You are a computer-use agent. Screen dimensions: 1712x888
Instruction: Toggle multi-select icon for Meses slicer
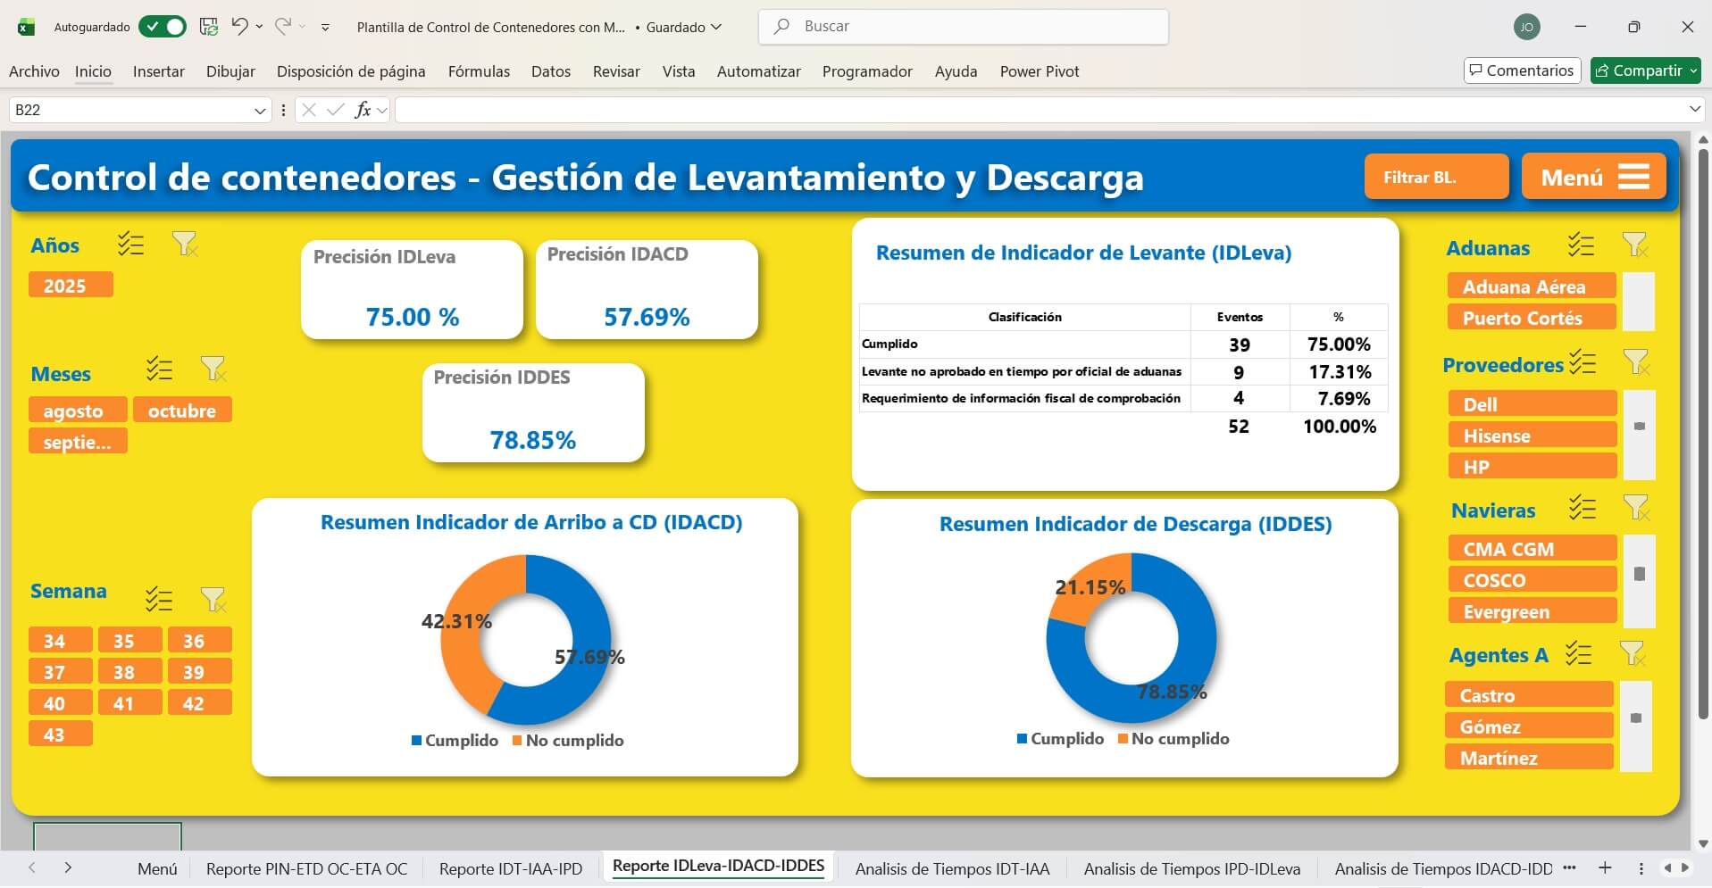click(x=159, y=369)
